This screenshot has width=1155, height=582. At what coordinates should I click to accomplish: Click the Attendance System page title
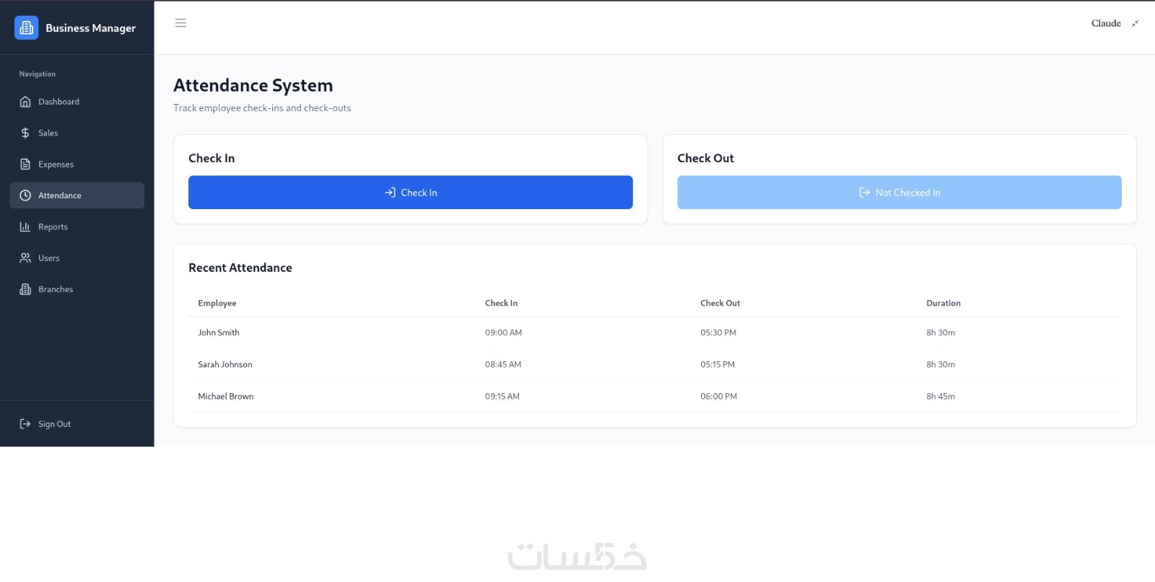coord(253,85)
